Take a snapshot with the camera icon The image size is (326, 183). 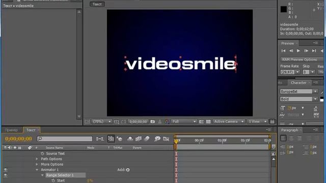click(x=153, y=121)
